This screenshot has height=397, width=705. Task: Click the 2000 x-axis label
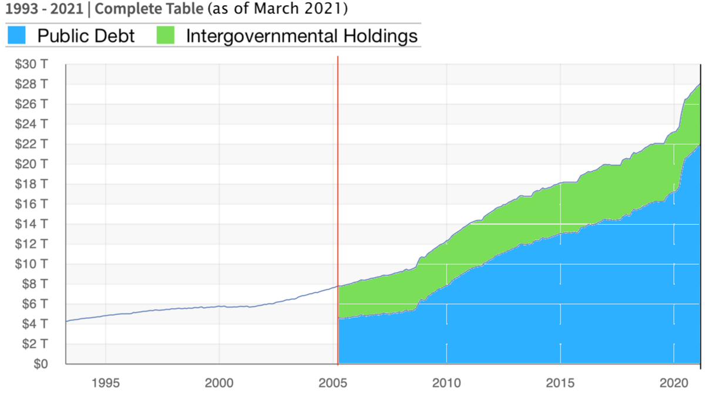coord(219,382)
